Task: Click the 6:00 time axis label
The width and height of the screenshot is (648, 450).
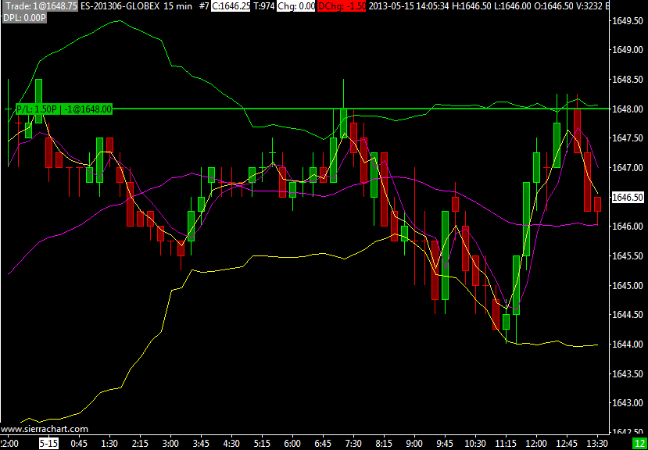Action: tap(292, 443)
